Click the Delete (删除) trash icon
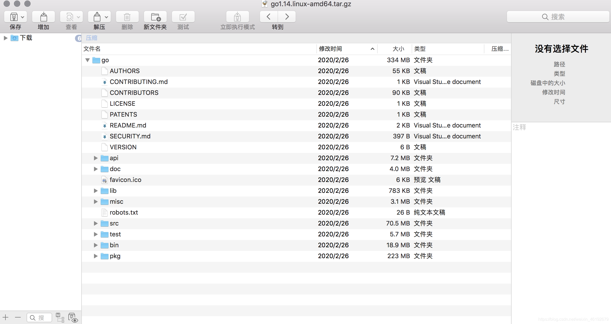The height and width of the screenshot is (324, 611). coord(127,17)
